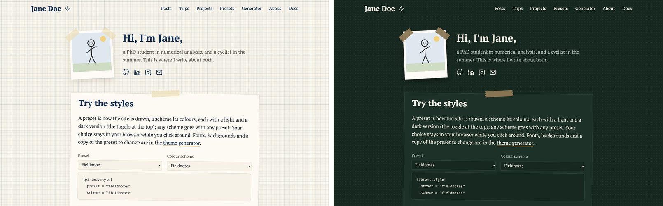Click 'Colour scheme' label in dark page
The width and height of the screenshot is (663, 206).
pyautogui.click(x=514, y=157)
